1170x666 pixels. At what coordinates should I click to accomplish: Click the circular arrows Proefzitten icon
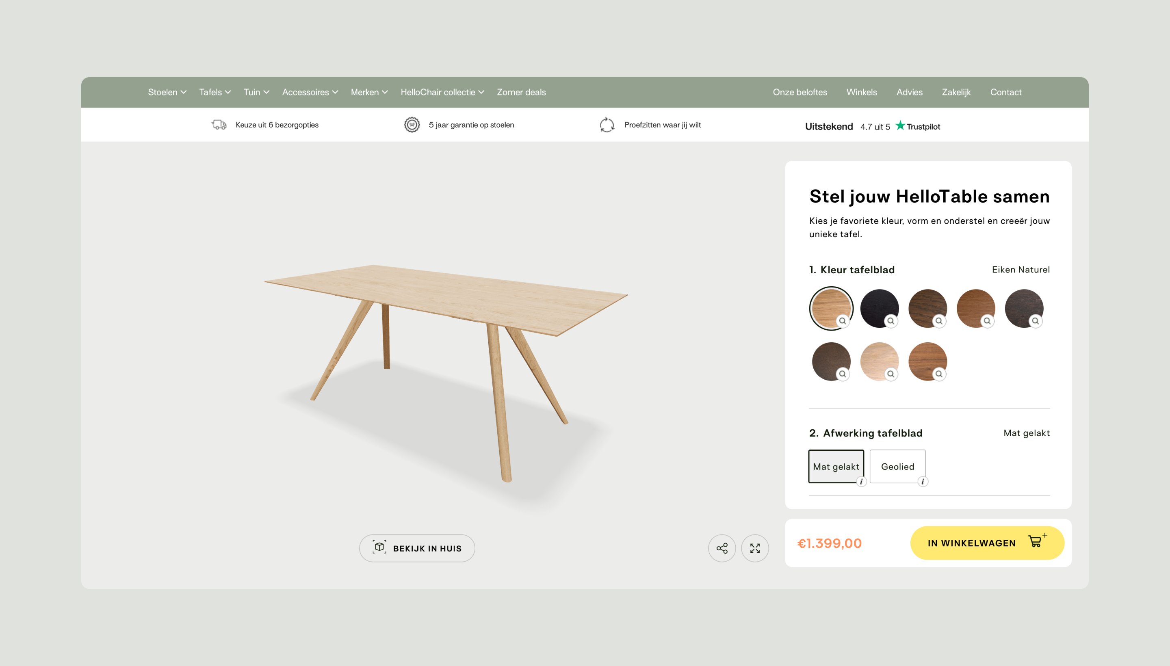pos(607,124)
